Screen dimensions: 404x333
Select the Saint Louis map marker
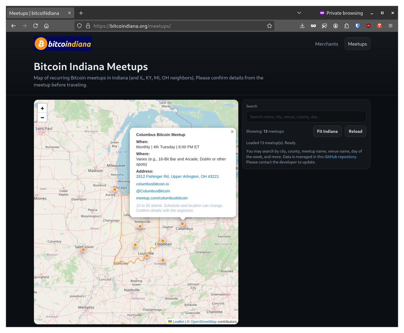[x=83, y=249]
